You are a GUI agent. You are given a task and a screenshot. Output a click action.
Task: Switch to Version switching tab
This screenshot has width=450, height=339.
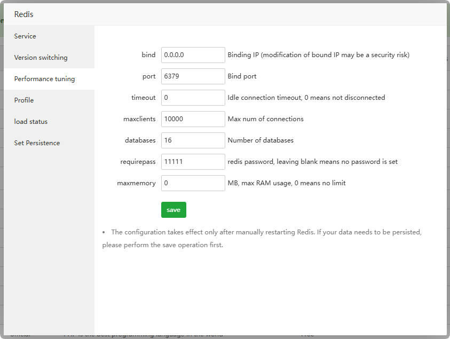[41, 58]
